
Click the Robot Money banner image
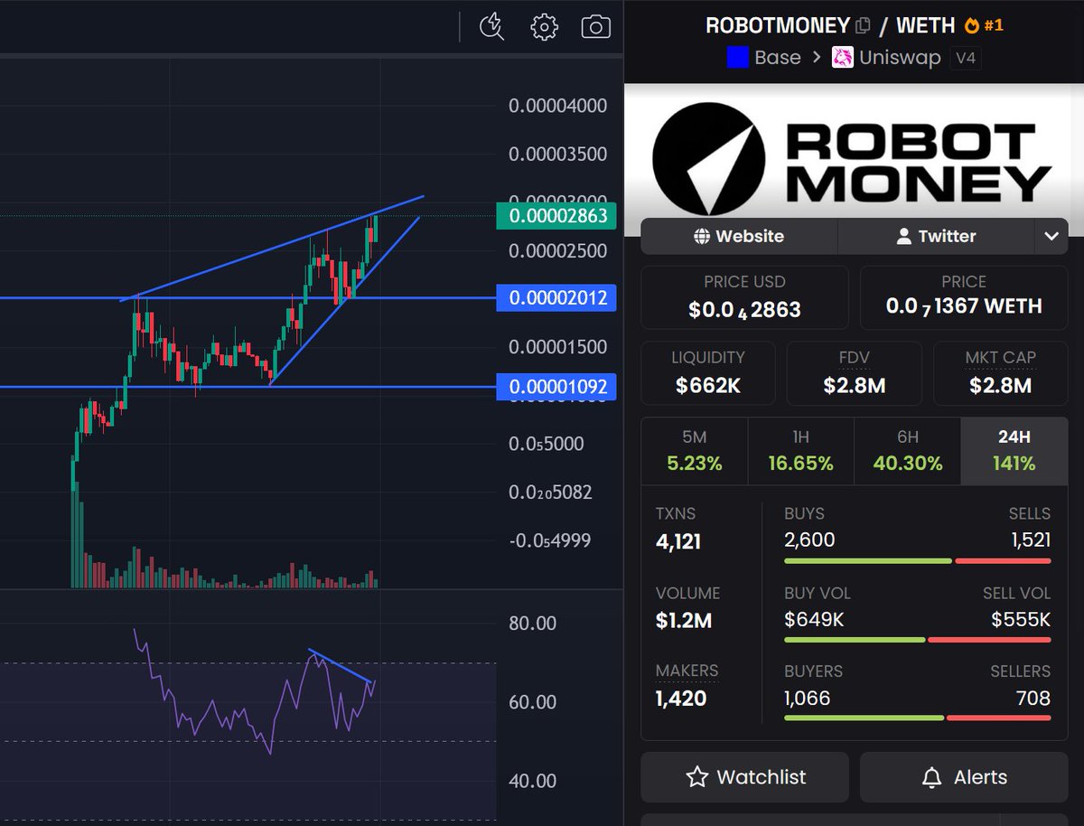tap(854, 161)
